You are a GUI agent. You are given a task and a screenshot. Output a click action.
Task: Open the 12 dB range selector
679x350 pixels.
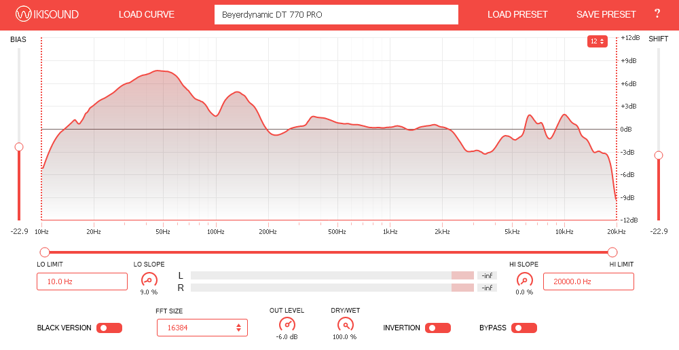tap(597, 41)
